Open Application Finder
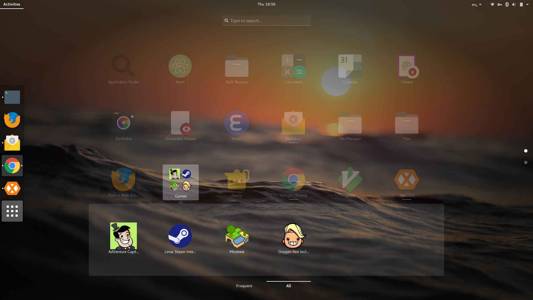 pyautogui.click(x=124, y=69)
